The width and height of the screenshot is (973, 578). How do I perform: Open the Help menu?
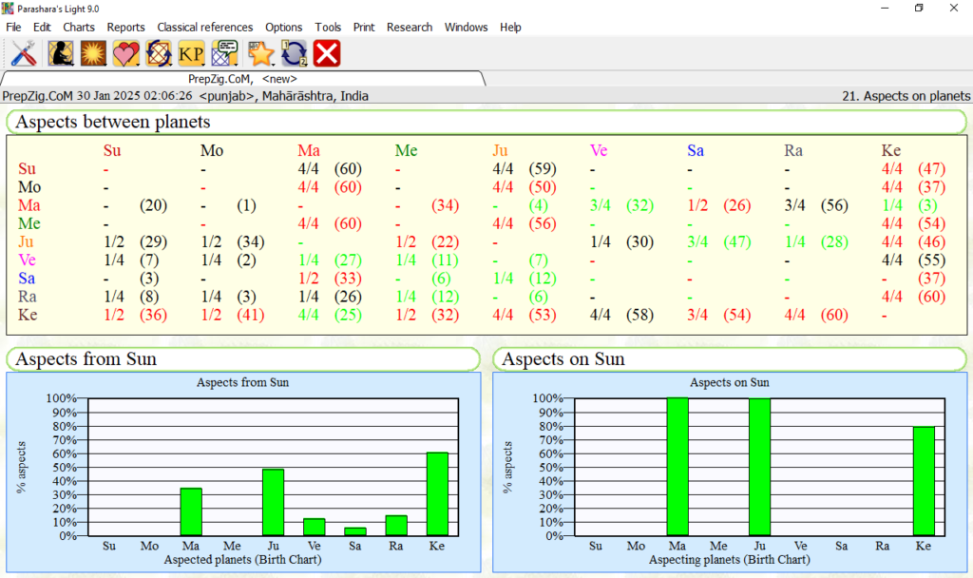[510, 28]
